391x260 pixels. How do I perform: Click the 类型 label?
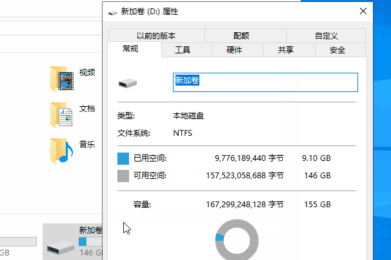126,116
